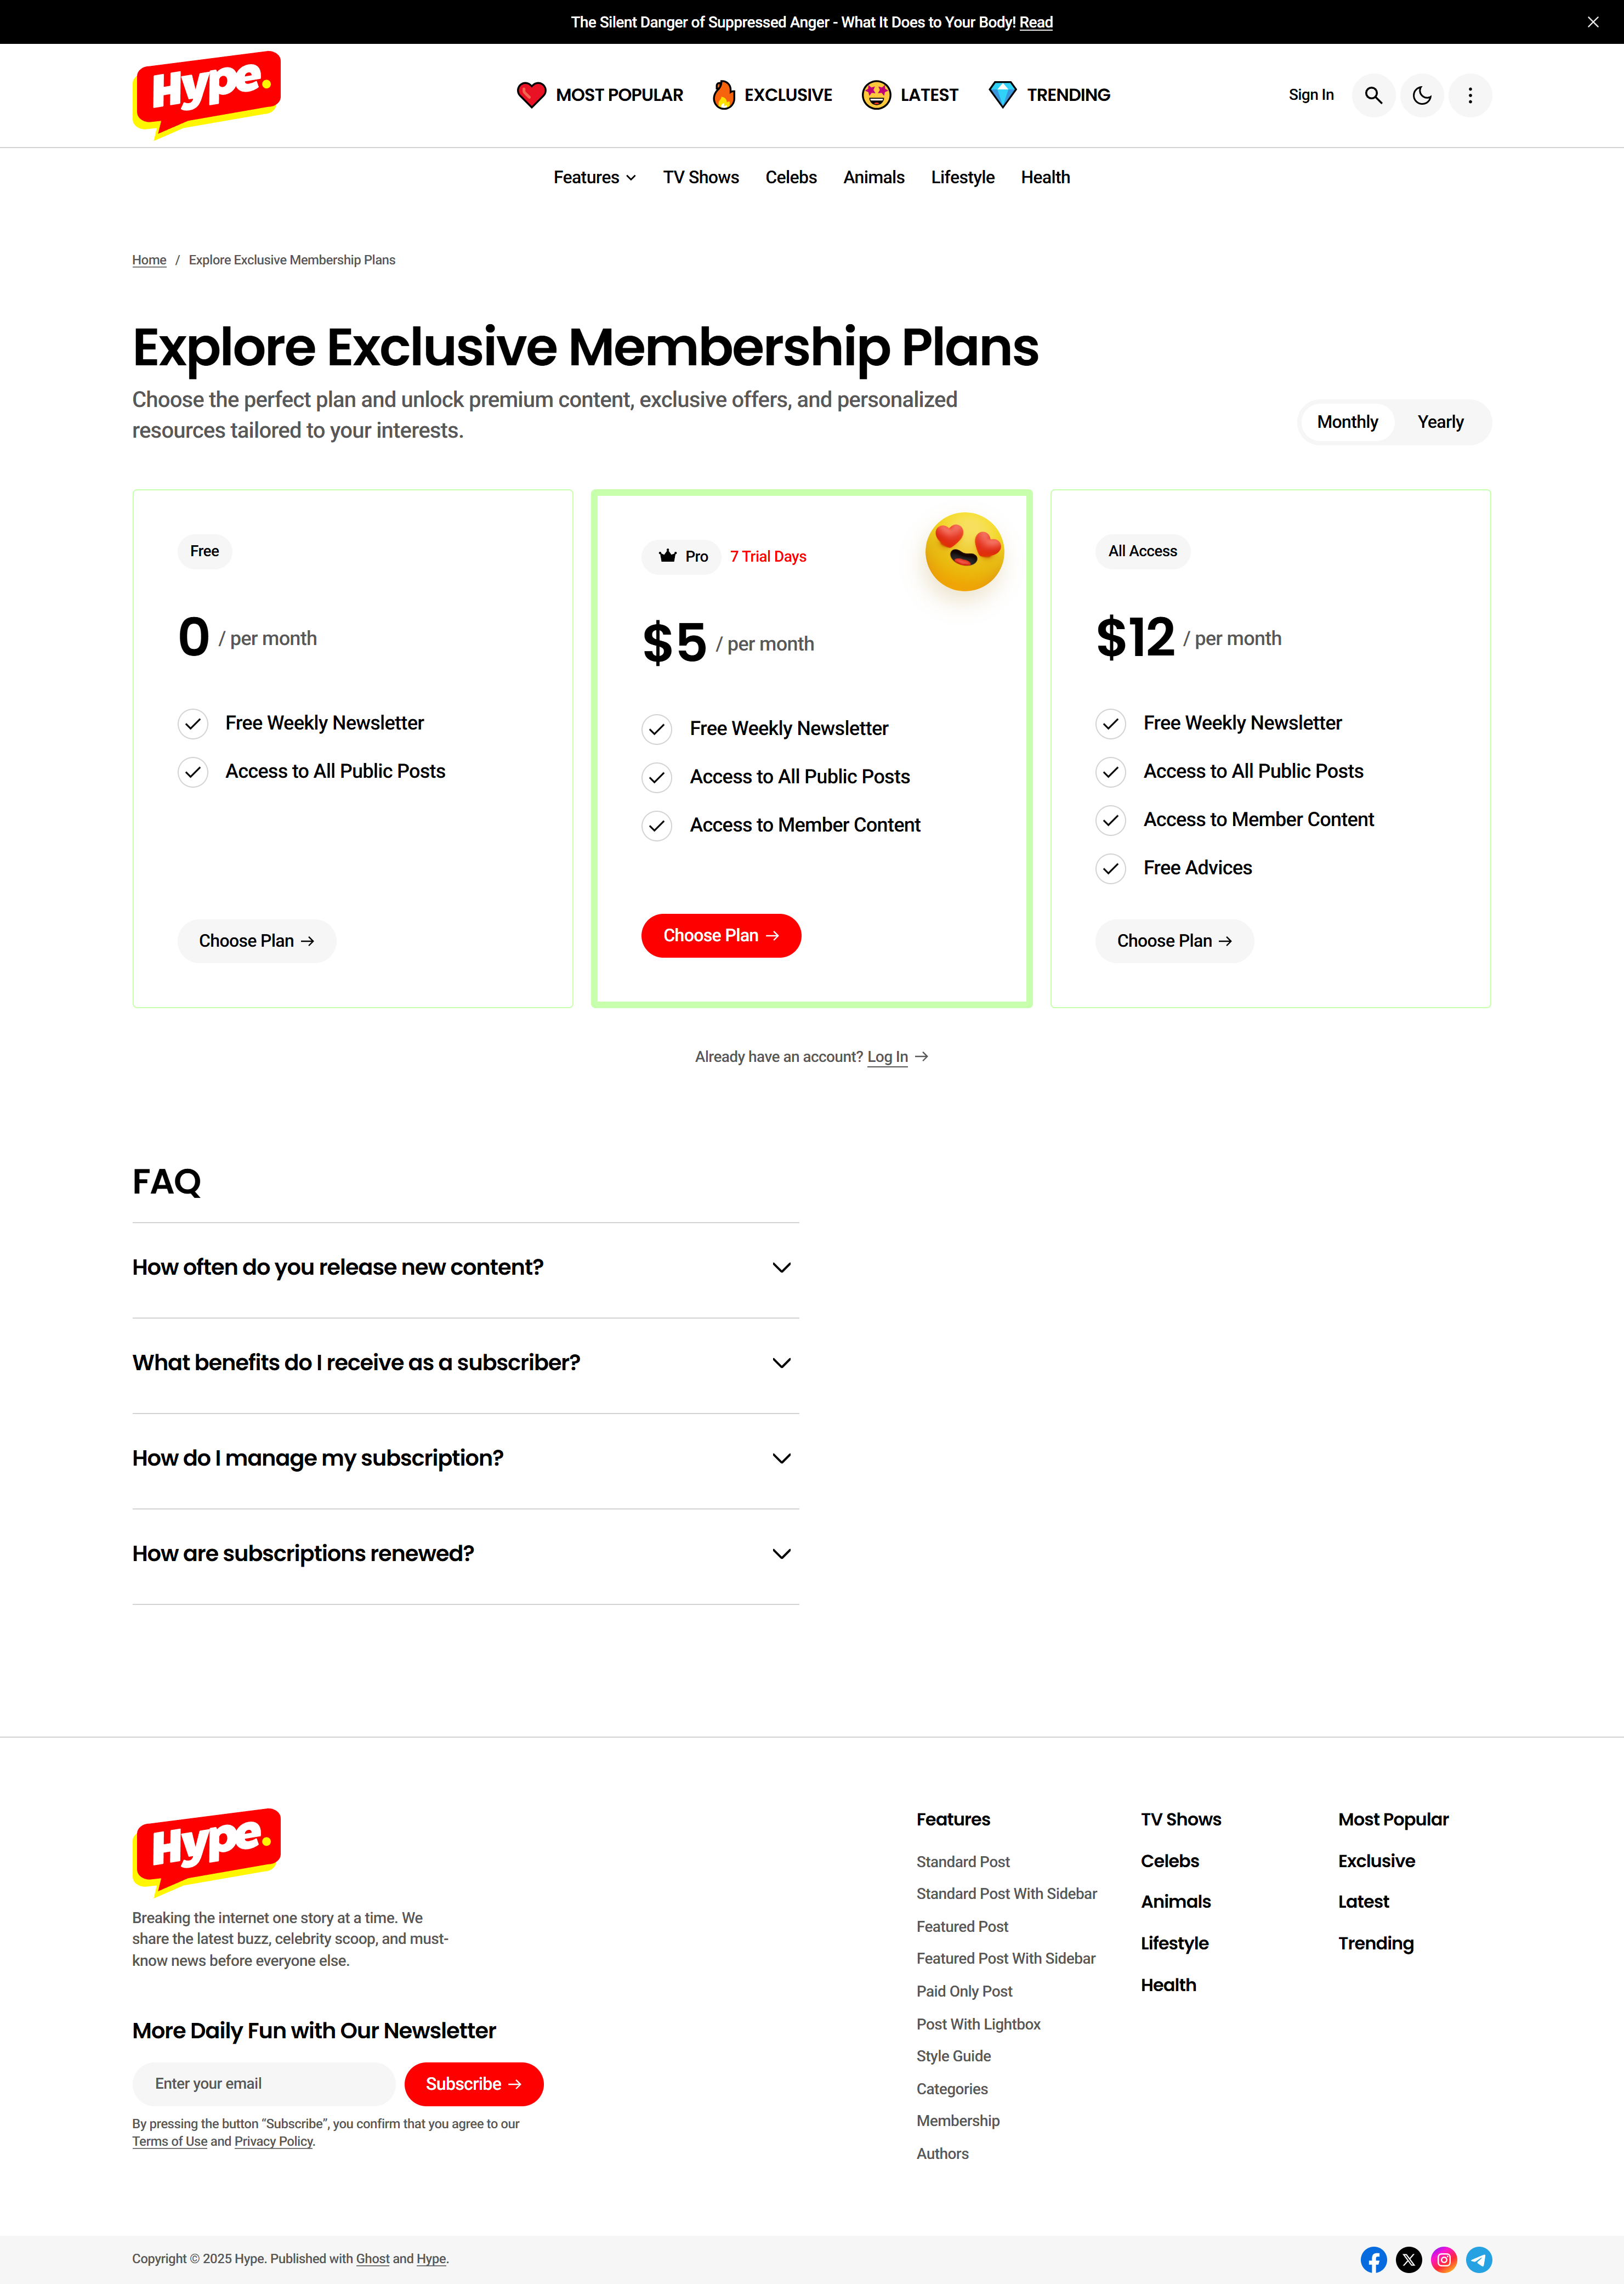
Task: Switch billing to Yearly
Action: tap(1439, 422)
